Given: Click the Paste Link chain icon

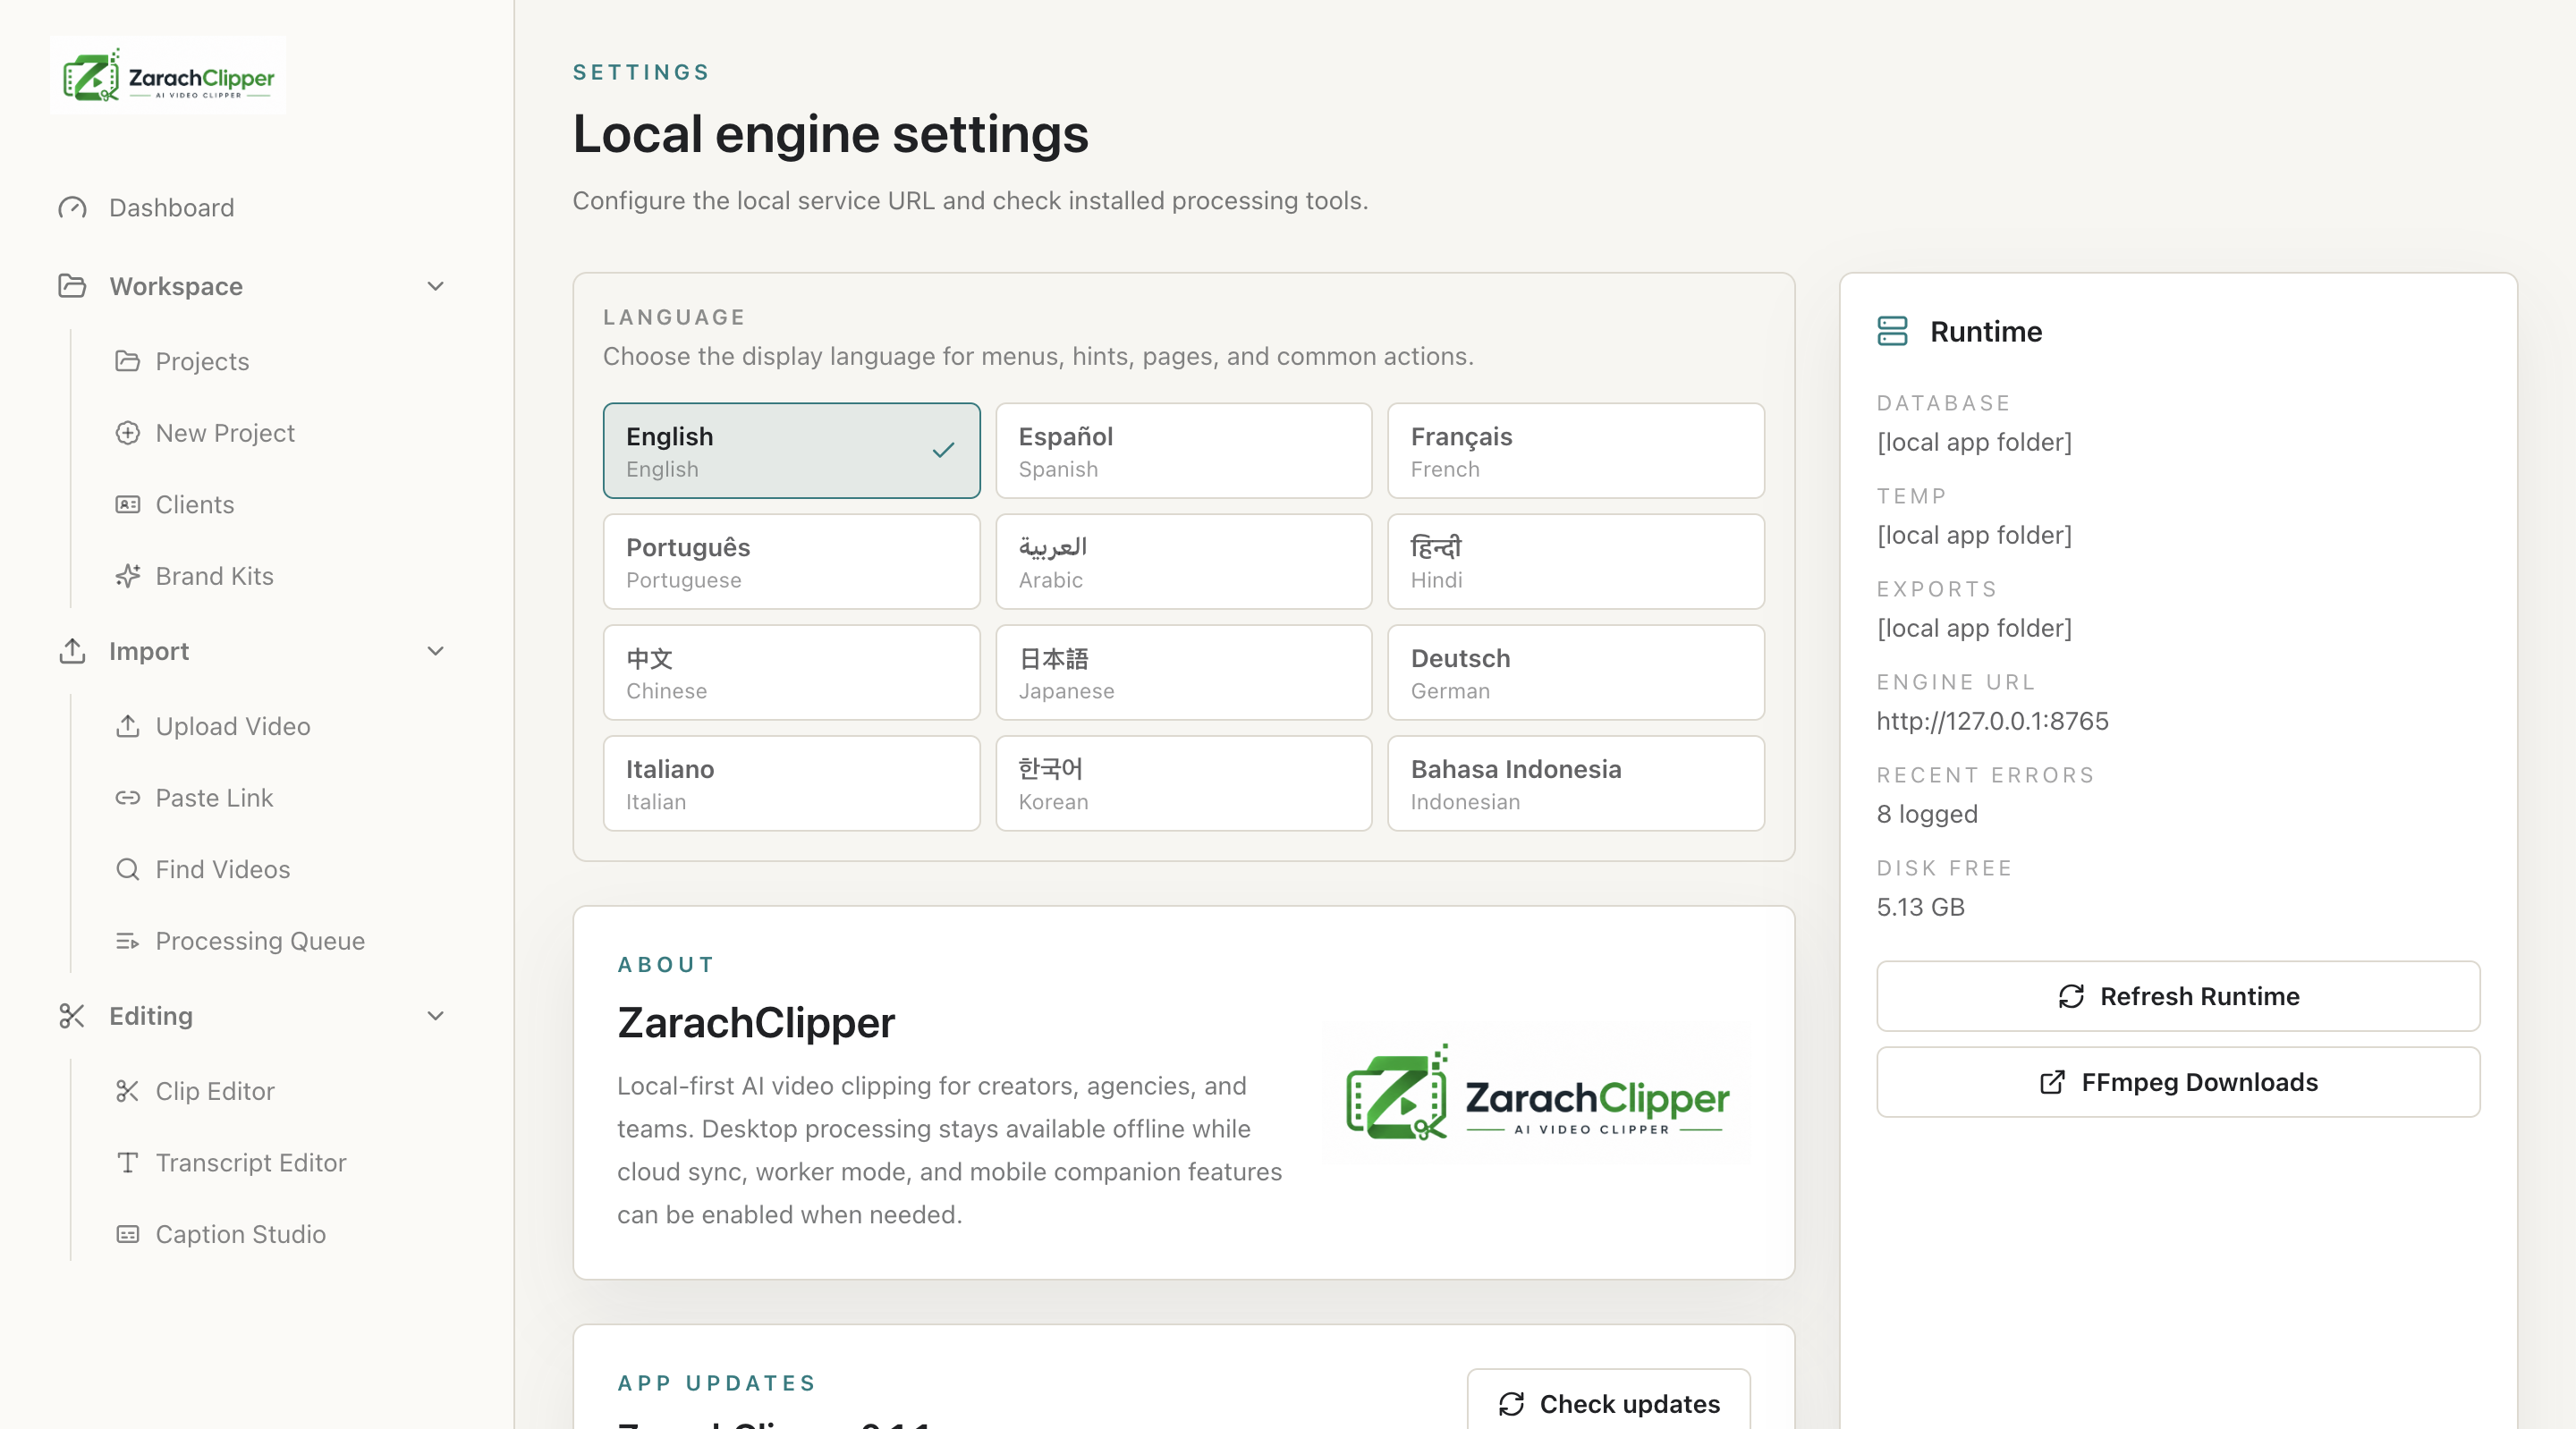Looking at the screenshot, I should point(127,798).
